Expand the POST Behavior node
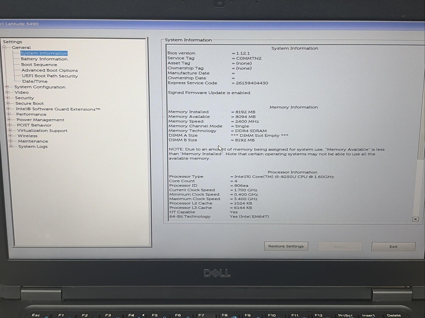This screenshot has height=318, width=425. tap(10, 125)
